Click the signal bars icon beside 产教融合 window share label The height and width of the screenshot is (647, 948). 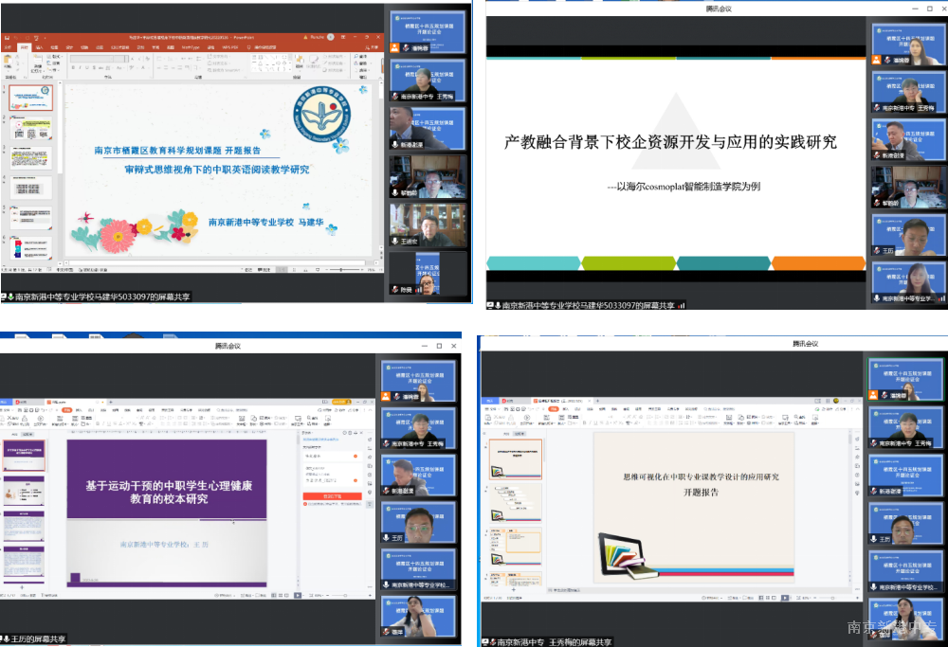pyautogui.click(x=682, y=306)
